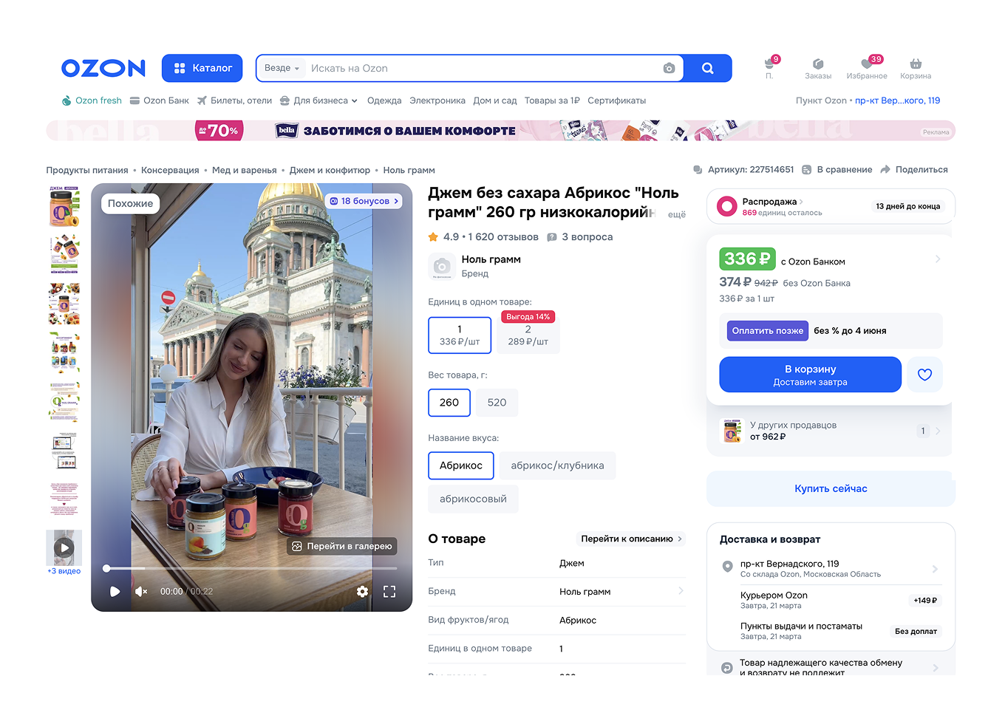The width and height of the screenshot is (1005, 724).
Task: Select 1 unit option at 336 ₽/шт
Action: (x=460, y=335)
